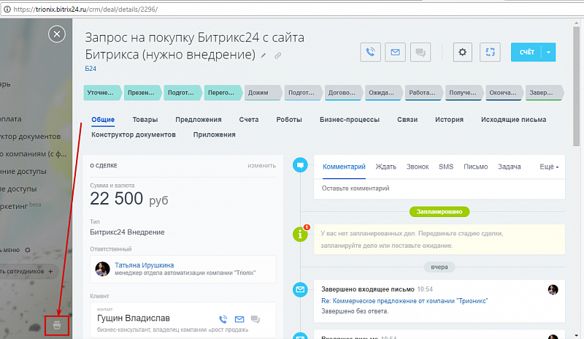The height and width of the screenshot is (339, 584).
Task: Select the Комментарий timeline tab
Action: tap(344, 167)
